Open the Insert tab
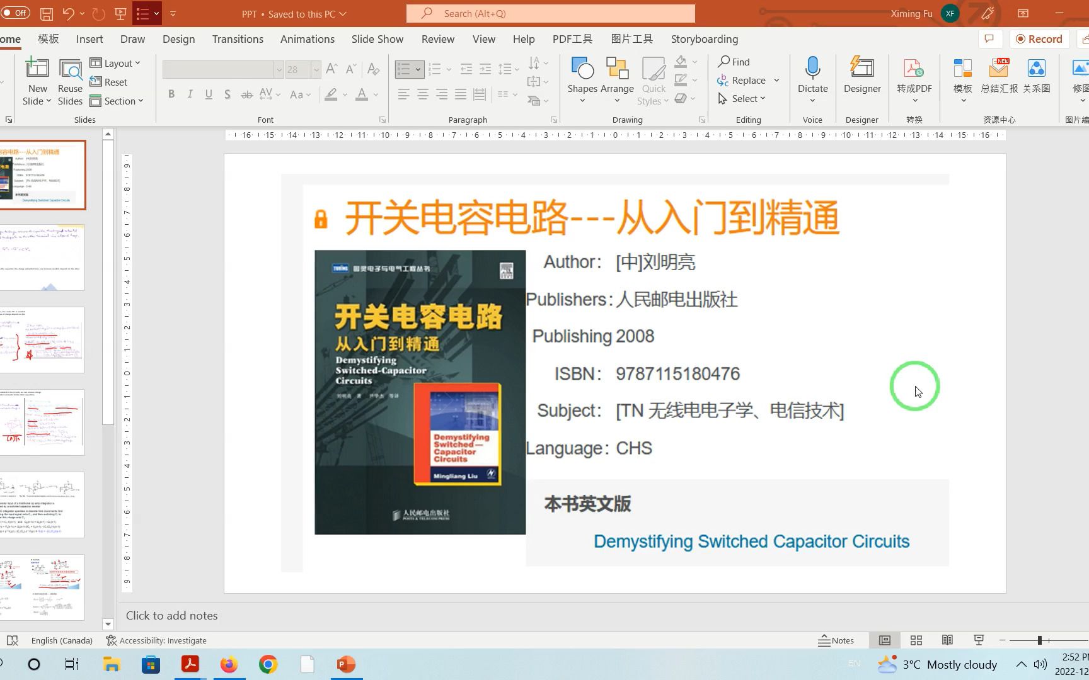The height and width of the screenshot is (680, 1089). [x=89, y=39]
